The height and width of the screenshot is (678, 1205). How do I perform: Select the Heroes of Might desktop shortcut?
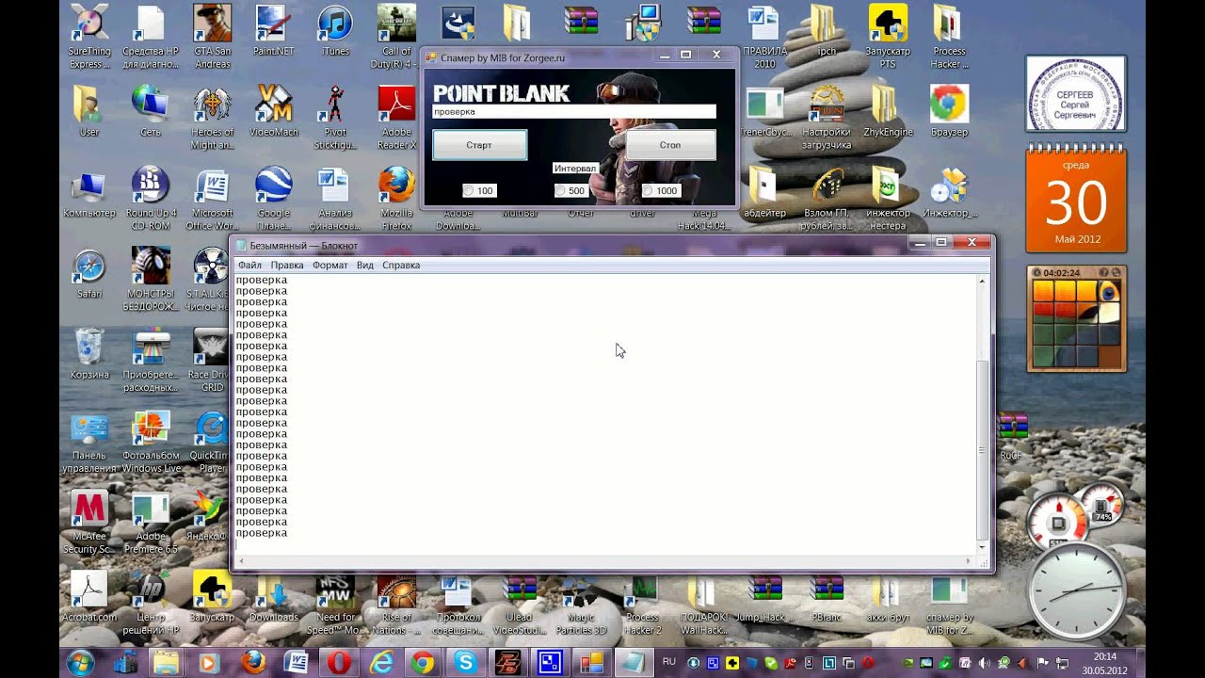[212, 117]
